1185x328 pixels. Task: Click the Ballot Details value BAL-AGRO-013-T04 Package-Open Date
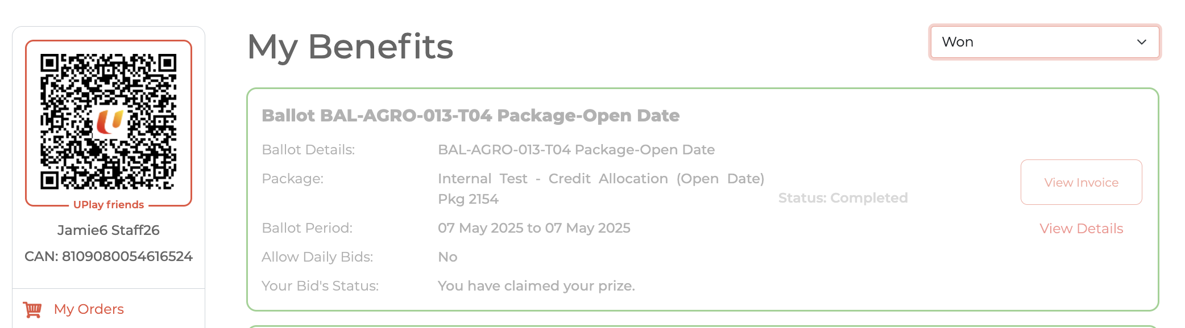576,150
